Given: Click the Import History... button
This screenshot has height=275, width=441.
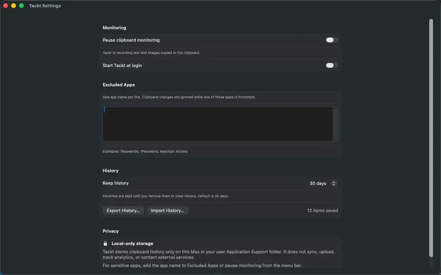Looking at the screenshot, I should (x=167, y=211).
